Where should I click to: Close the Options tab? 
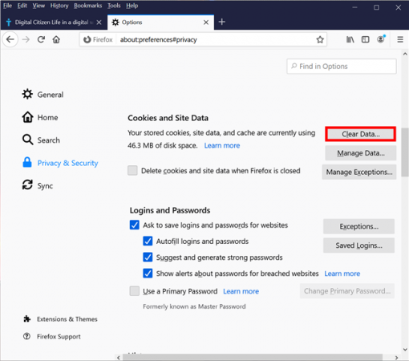pos(206,22)
